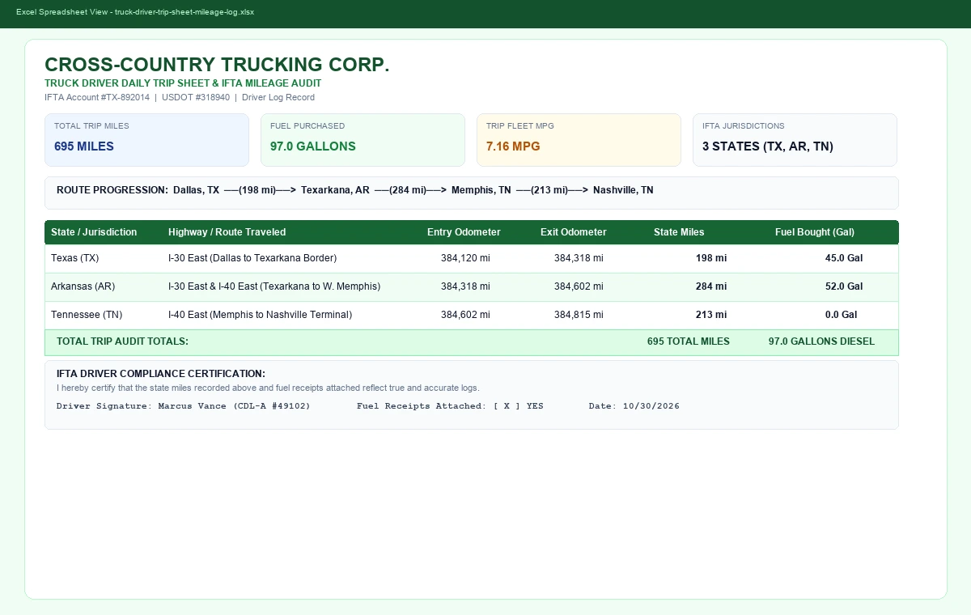
Task: Click the IFTA Account #TX-892014 line
Action: point(180,97)
